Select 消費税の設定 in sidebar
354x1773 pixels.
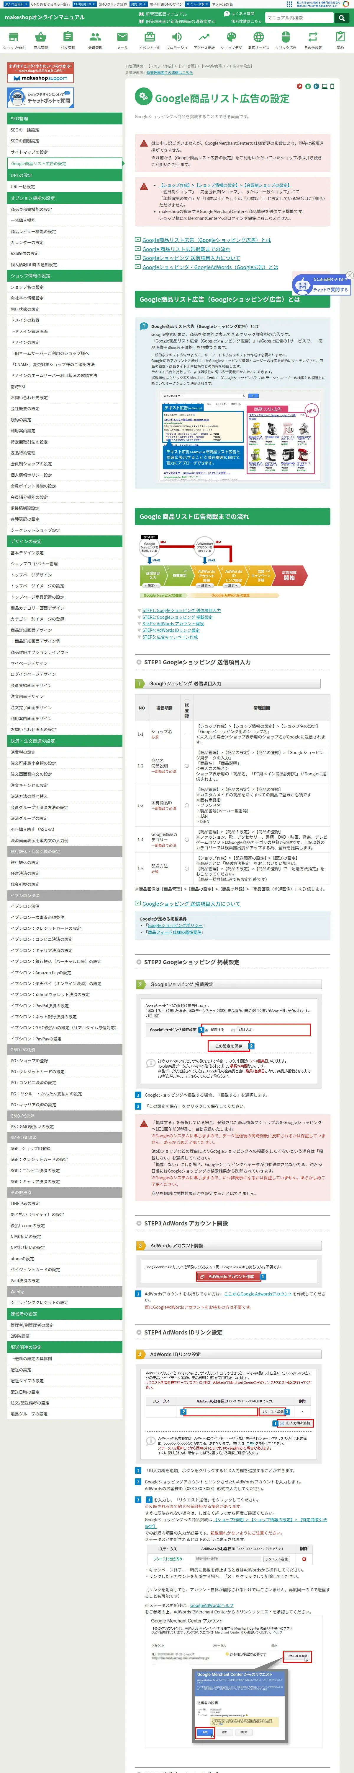click(x=65, y=752)
